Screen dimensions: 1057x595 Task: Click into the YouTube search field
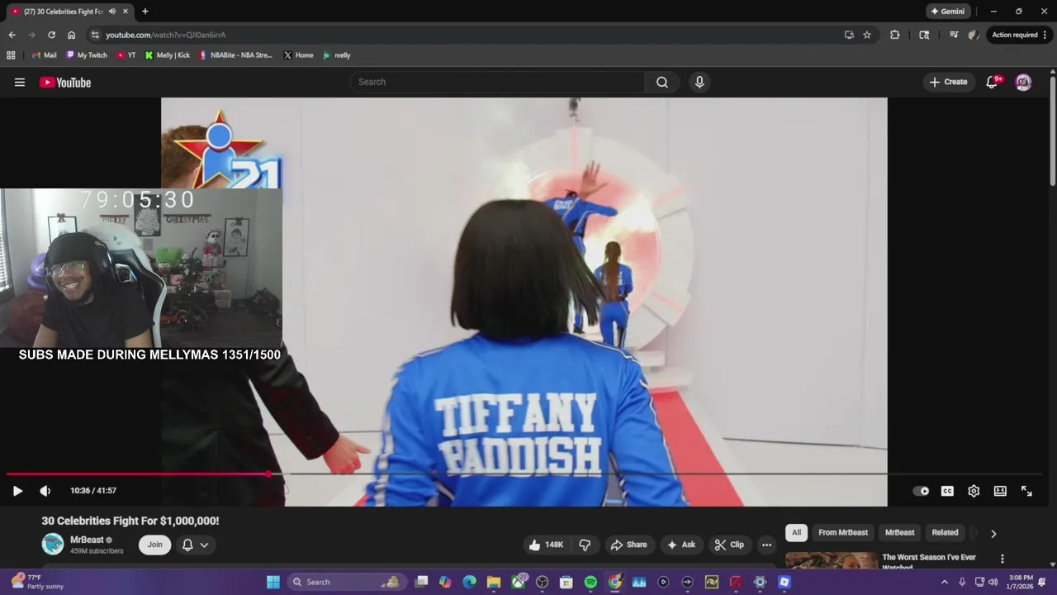[497, 82]
